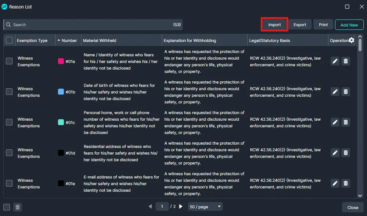Click the search magnifier icon
The height and width of the screenshot is (216, 367).
pyautogui.click(x=8, y=25)
